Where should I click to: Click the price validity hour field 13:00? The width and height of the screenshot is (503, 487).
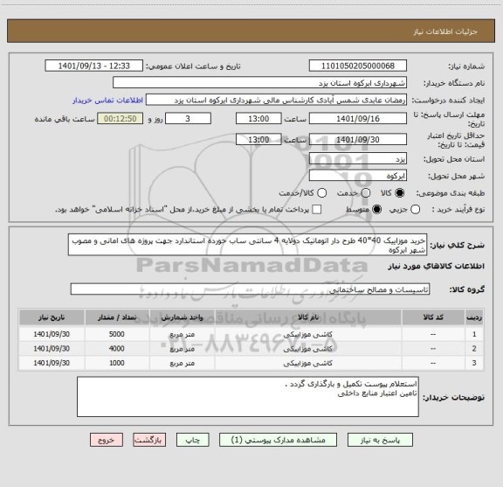pos(258,139)
